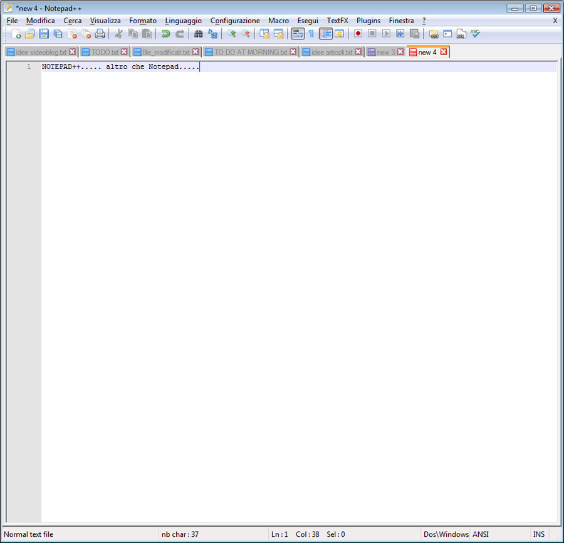Switch to the file_modificati.txt tab
Screen dimensions: 564x543
[166, 52]
